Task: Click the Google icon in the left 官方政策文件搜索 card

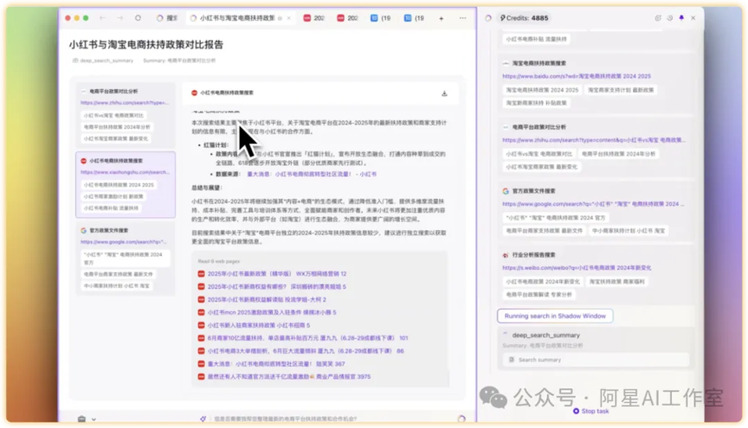Action: point(83,230)
